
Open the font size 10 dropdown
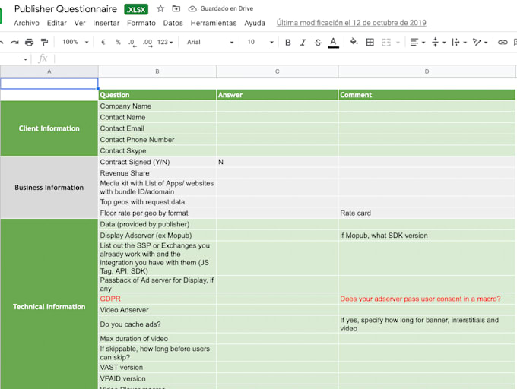click(260, 42)
